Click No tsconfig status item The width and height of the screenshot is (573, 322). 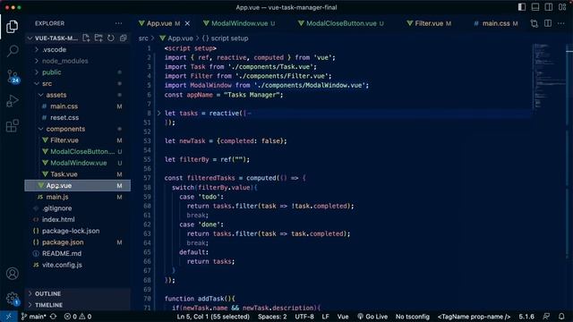pos(413,317)
